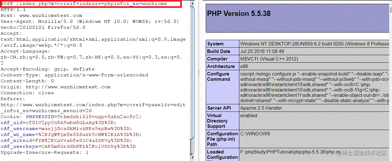Click the Apache 2.0 Handler value
This screenshot has width=392, height=161.
261,108
